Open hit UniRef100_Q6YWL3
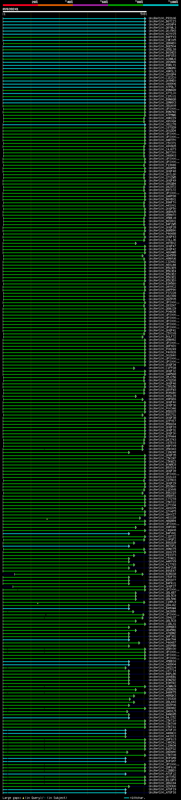Image resolution: width=181 pixels, height=800 pixels. click(x=162, y=28)
